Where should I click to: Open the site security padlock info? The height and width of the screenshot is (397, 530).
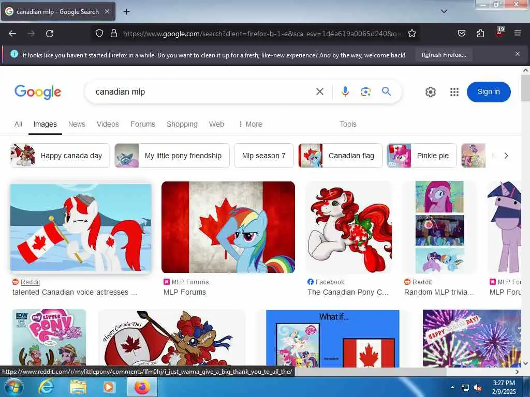coord(114,34)
